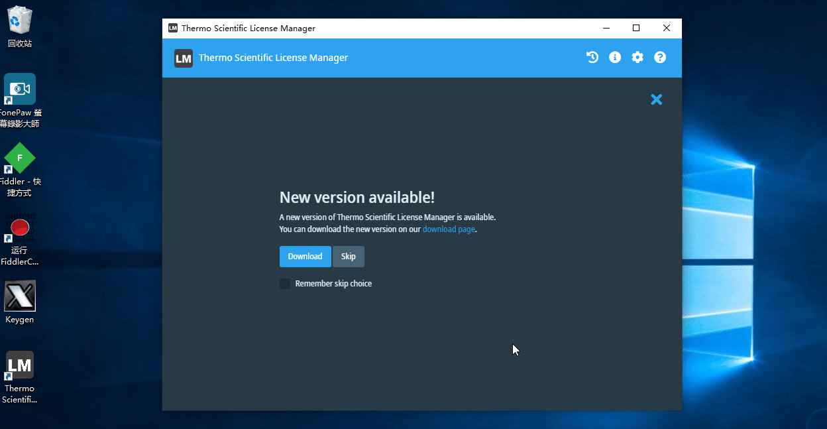Close the License Manager window
Image resolution: width=827 pixels, height=429 pixels.
click(667, 29)
